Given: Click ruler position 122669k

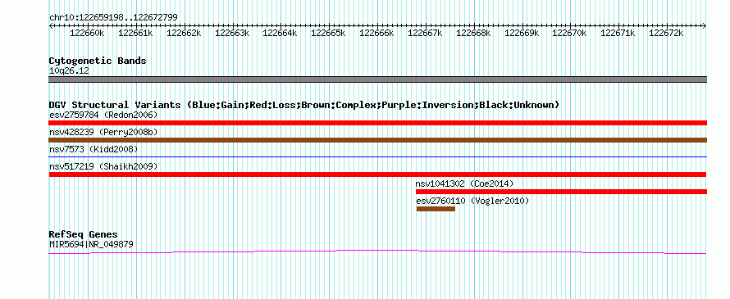Looking at the screenshot, I should 522,33.
